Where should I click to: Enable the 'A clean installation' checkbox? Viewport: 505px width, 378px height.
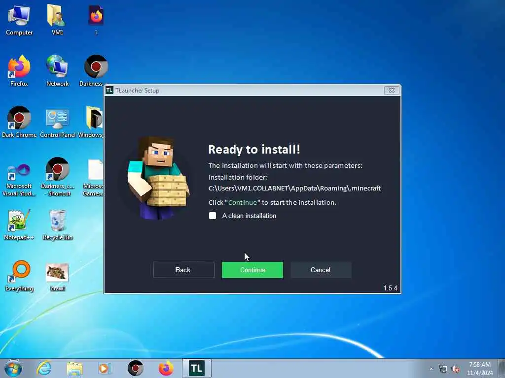coord(213,216)
